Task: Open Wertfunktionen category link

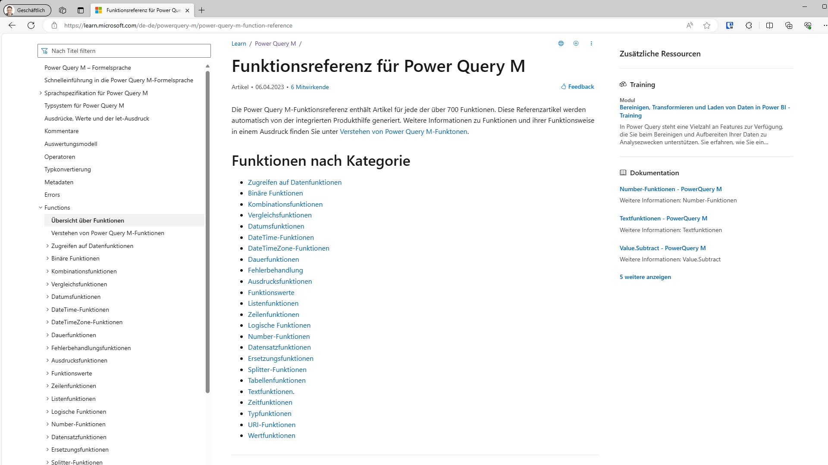Action: click(272, 435)
